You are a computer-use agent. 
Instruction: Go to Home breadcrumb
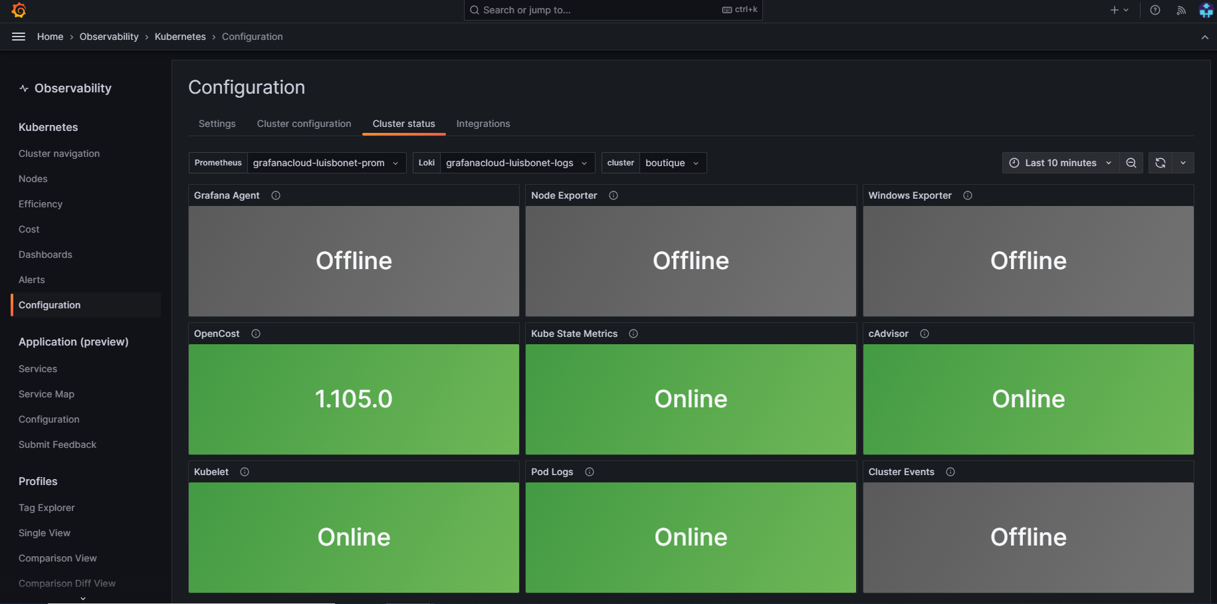point(51,37)
